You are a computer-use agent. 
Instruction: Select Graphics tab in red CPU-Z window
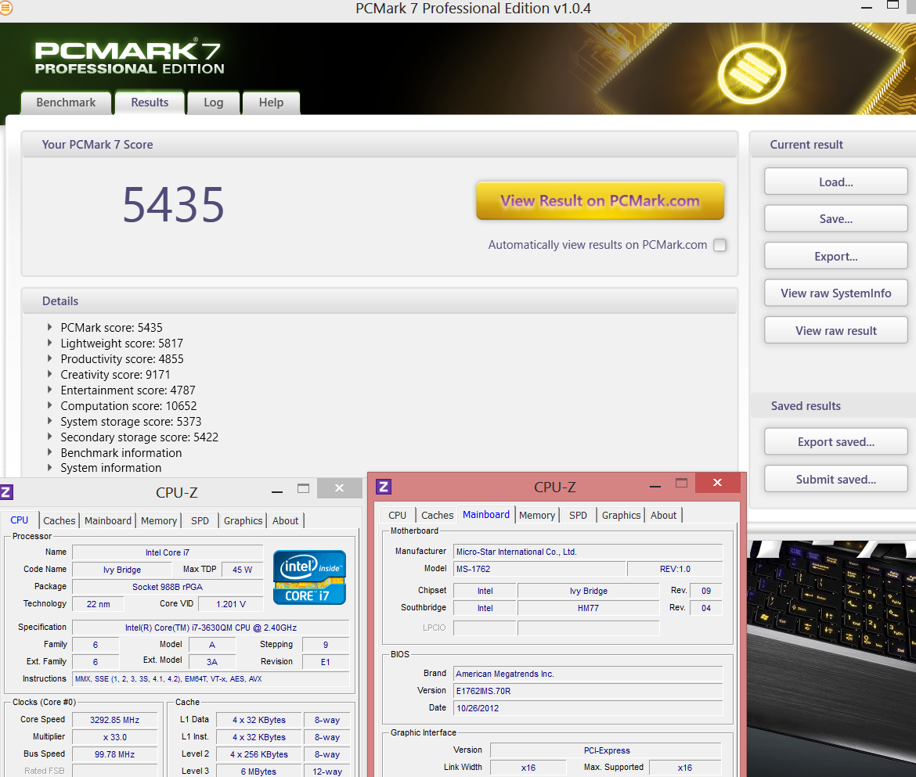[621, 516]
